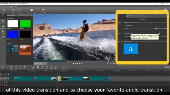Switch to the Video Filter tab in properties
This screenshot has width=170, height=95.
tap(131, 16)
